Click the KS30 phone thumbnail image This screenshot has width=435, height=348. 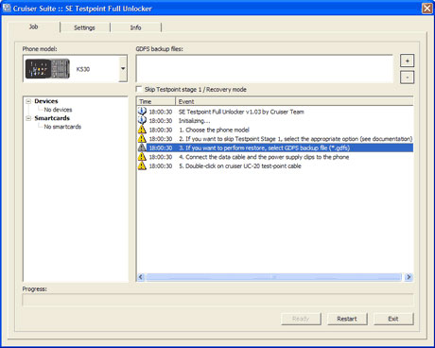pyautogui.click(x=47, y=69)
